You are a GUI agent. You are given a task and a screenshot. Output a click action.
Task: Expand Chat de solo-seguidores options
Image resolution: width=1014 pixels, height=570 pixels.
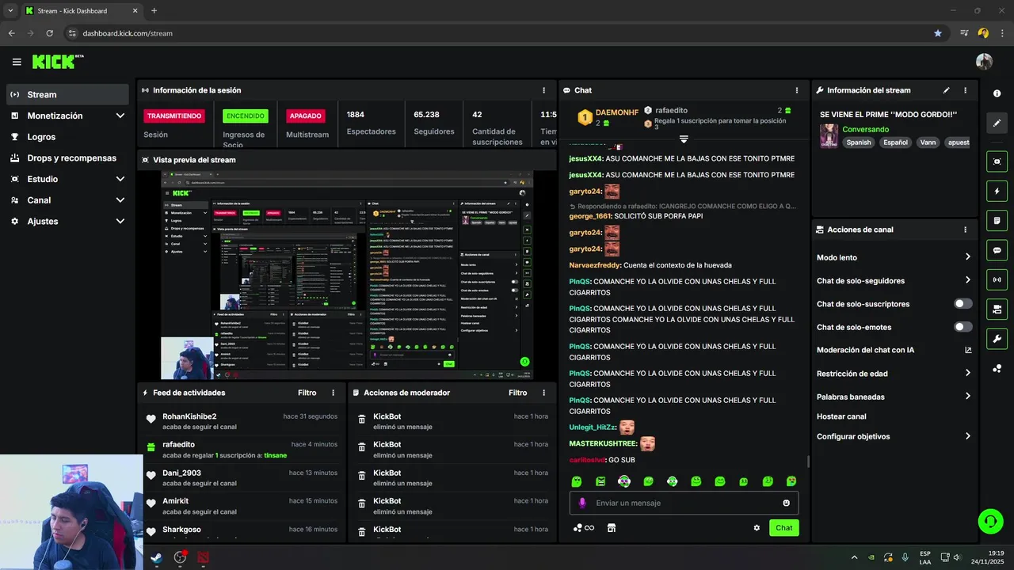tap(968, 280)
